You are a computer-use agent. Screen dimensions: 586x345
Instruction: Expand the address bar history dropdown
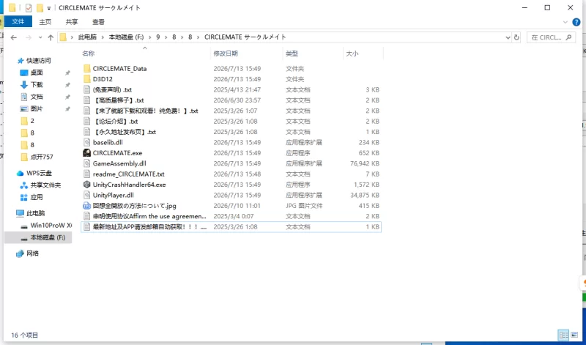[508, 37]
